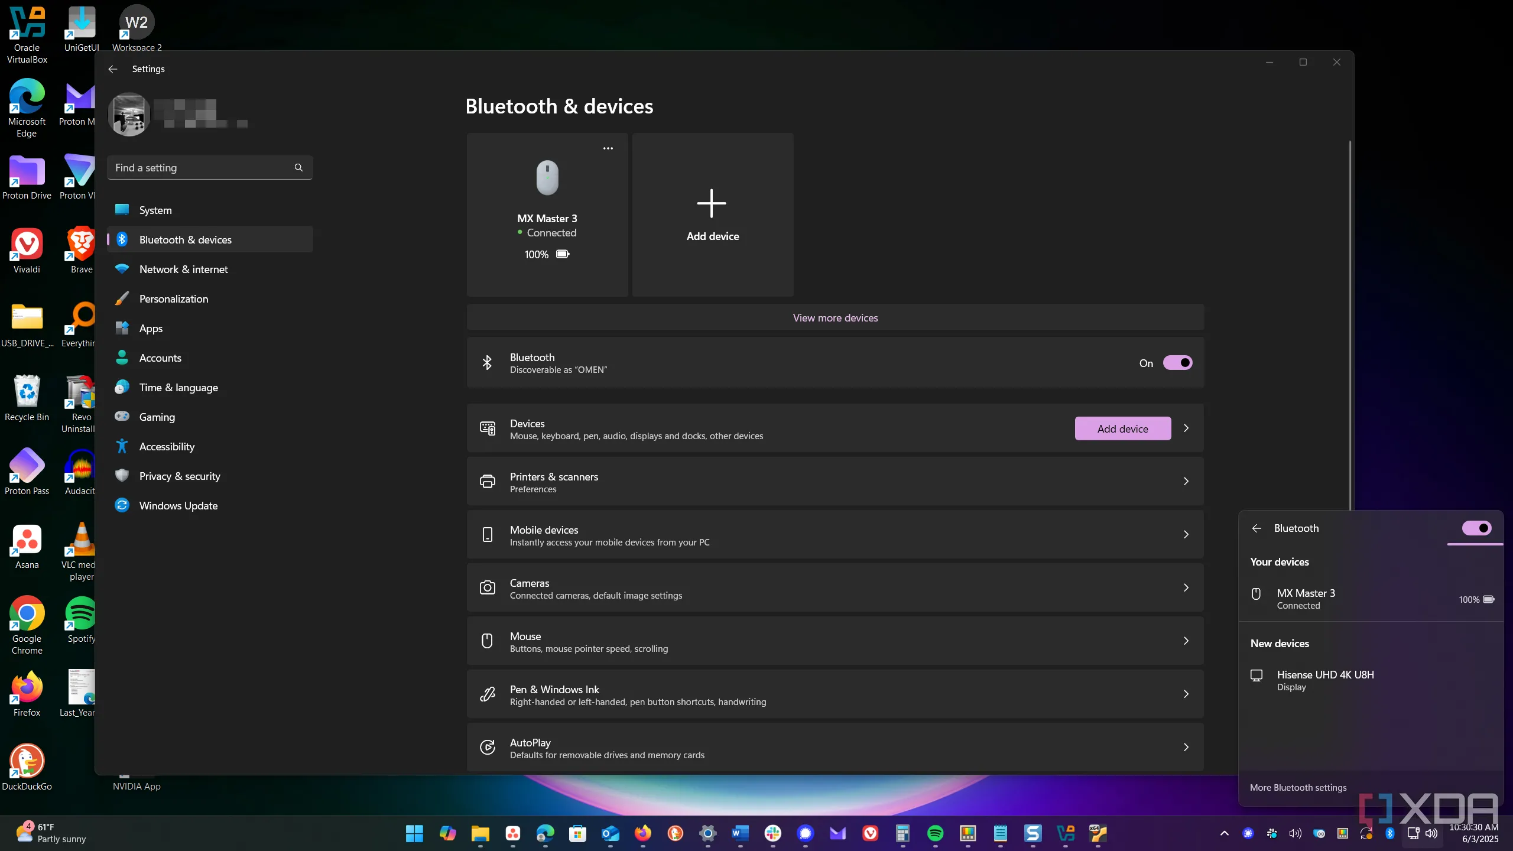This screenshot has width=1513, height=851.
Task: Pair Hisense UHD 4K U8H display
Action: (x=1371, y=680)
